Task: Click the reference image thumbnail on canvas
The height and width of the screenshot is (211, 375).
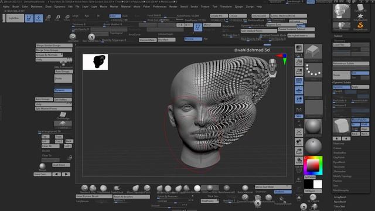Action: [95, 62]
